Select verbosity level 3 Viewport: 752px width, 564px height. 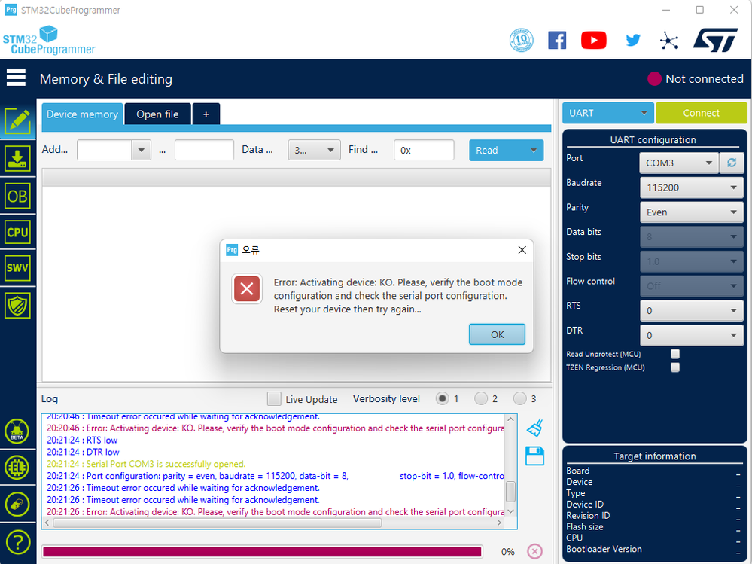(x=520, y=399)
